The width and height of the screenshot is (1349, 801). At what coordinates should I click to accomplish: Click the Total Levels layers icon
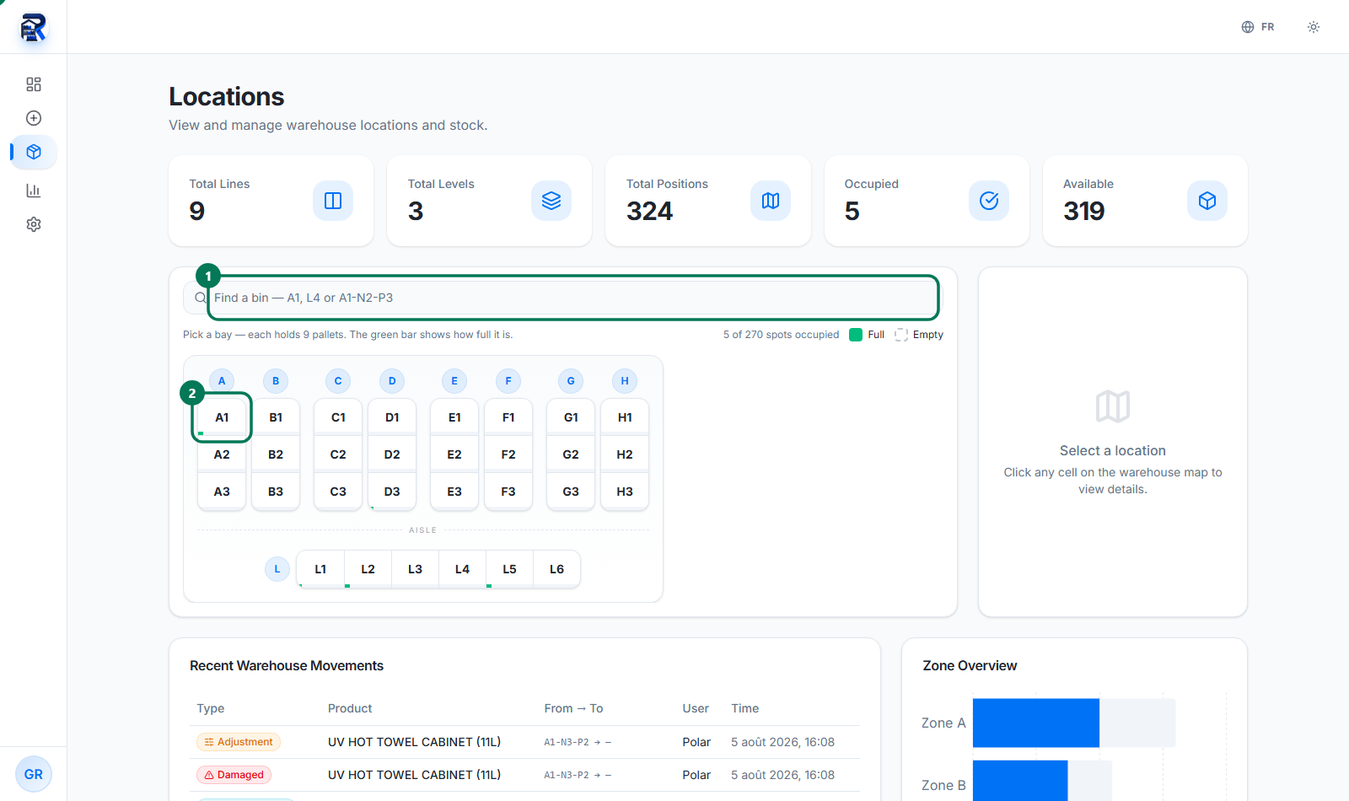tap(551, 201)
